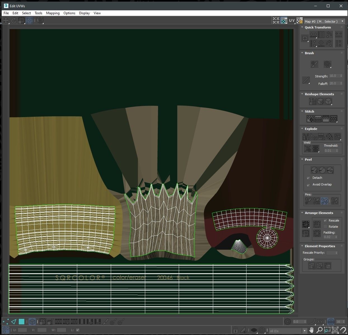The image size is (348, 335).
Task: Click the Break explode icon
Action: (306, 137)
